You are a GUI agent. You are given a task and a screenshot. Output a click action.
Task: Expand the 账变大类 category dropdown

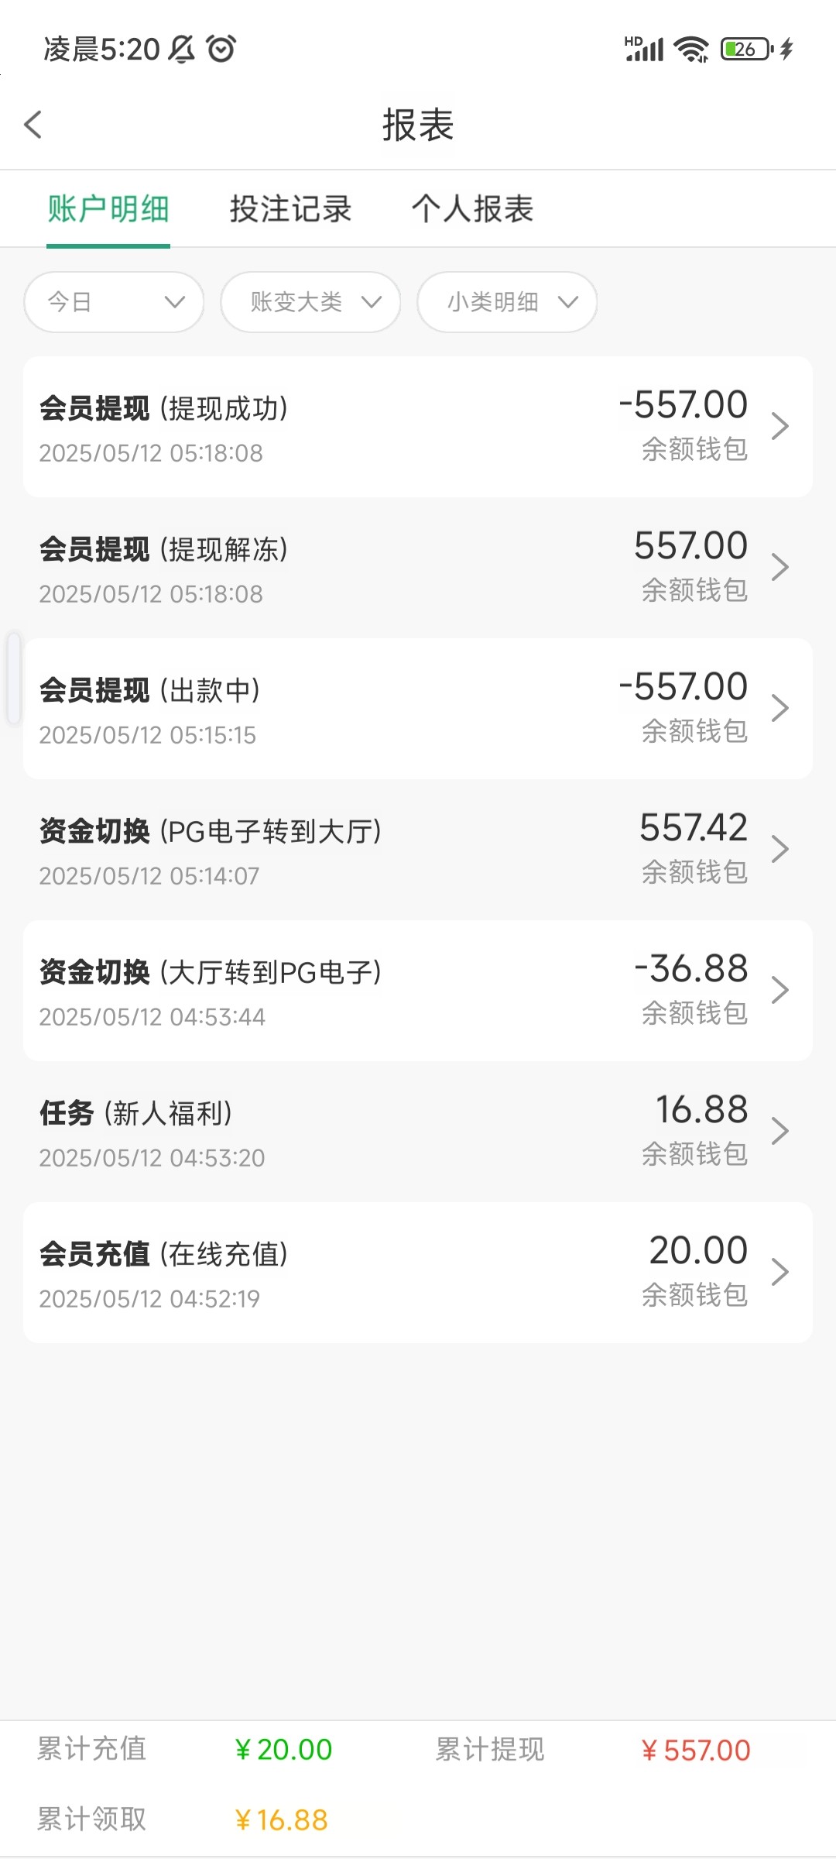(x=310, y=302)
